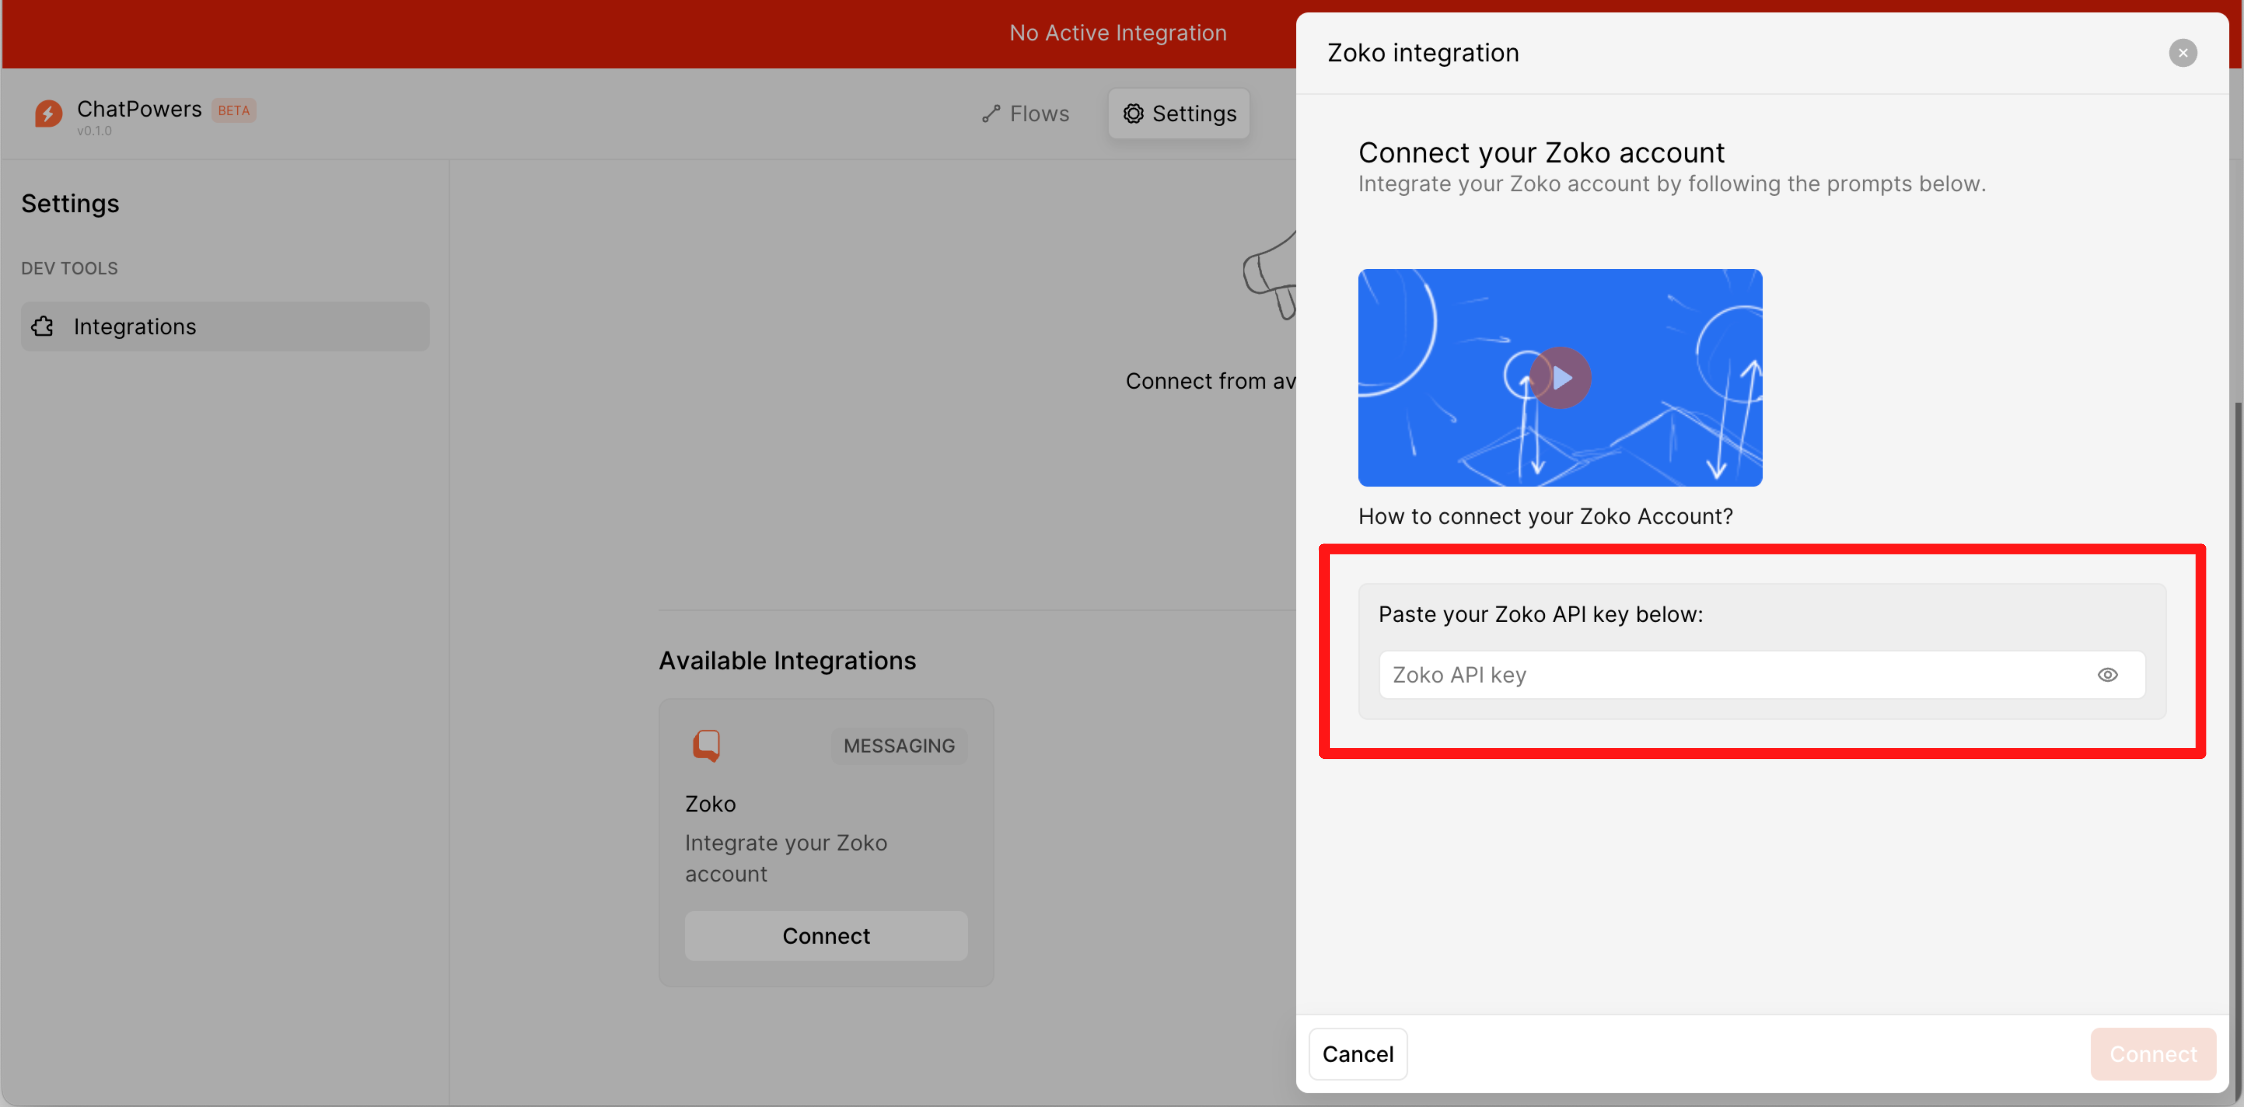The image size is (2244, 1107).
Task: Click the 'Connect your Zoko account' heading
Action: pos(1541,153)
